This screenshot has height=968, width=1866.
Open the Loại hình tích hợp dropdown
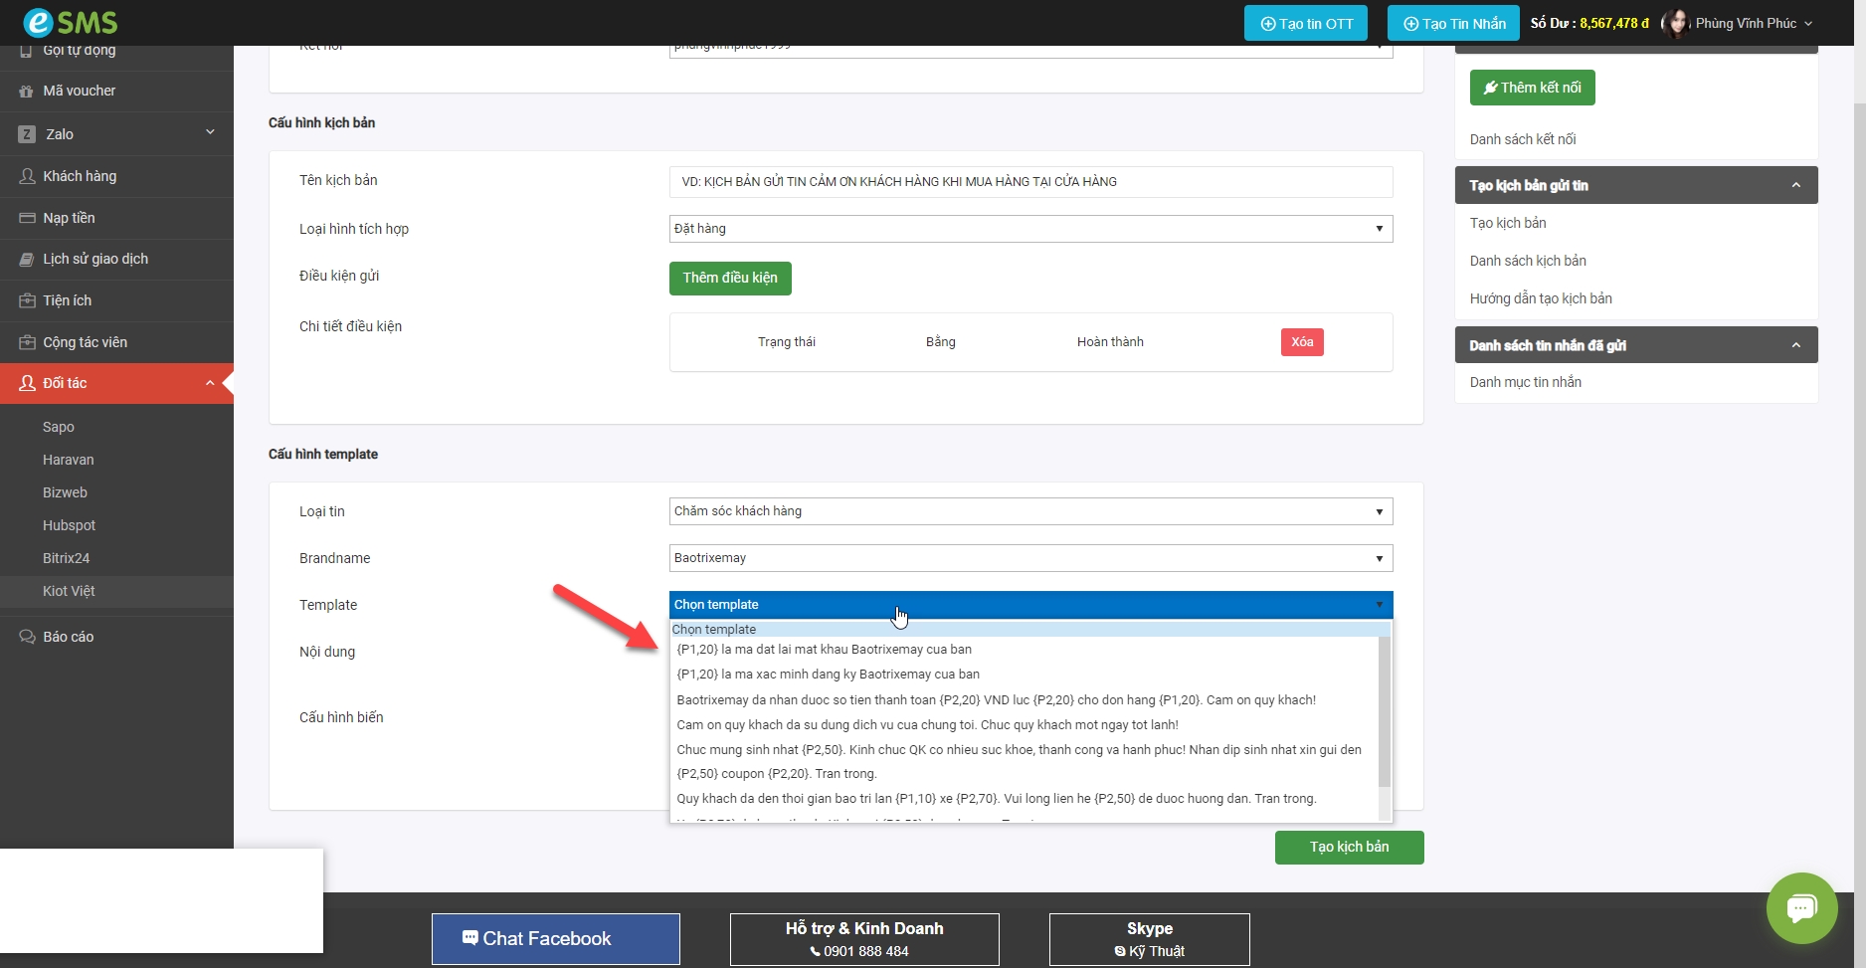(x=1029, y=229)
